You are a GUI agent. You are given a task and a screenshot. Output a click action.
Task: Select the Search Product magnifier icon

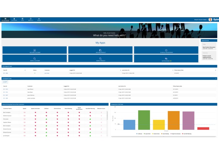coord(100,59)
